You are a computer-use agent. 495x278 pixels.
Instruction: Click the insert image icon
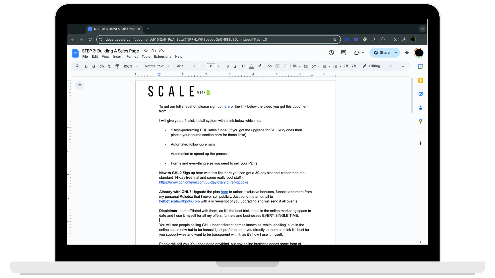[x=285, y=66]
